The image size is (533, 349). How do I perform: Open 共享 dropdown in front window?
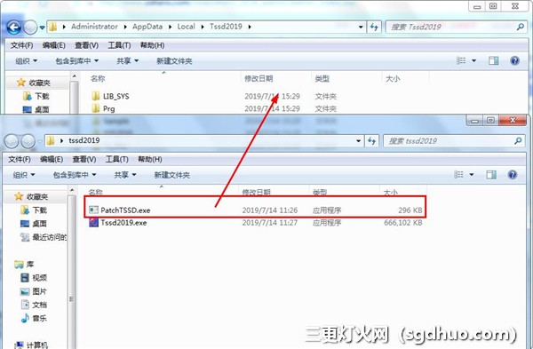pyautogui.click(x=124, y=175)
